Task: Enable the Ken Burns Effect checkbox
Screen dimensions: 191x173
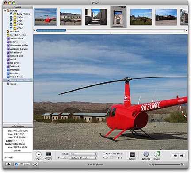Action: click(104, 154)
